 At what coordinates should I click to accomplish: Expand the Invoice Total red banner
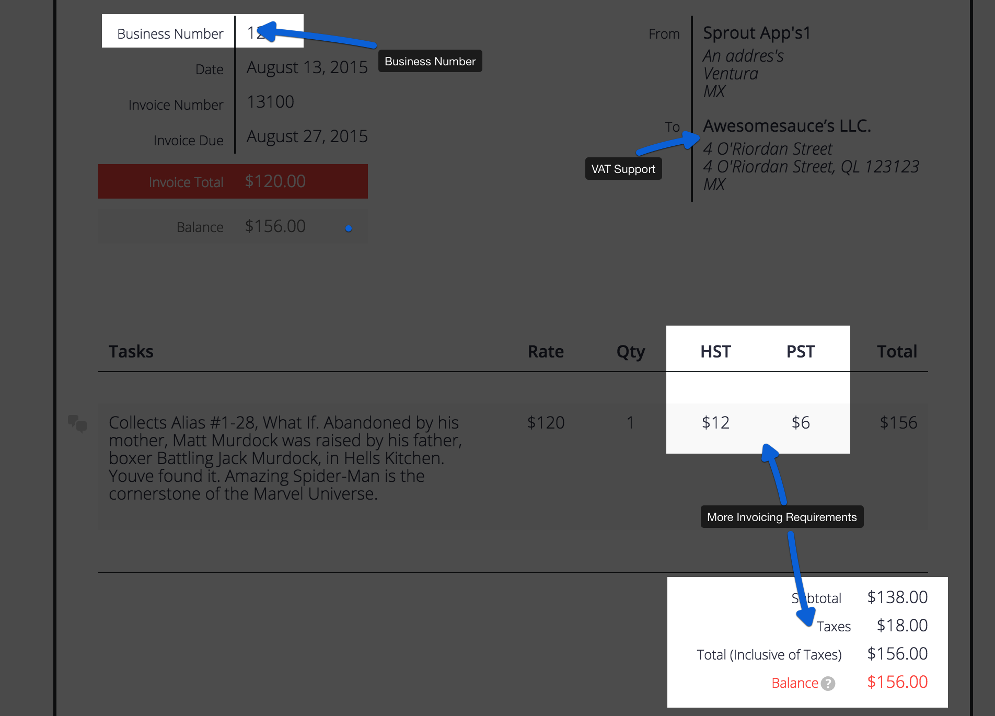(233, 181)
